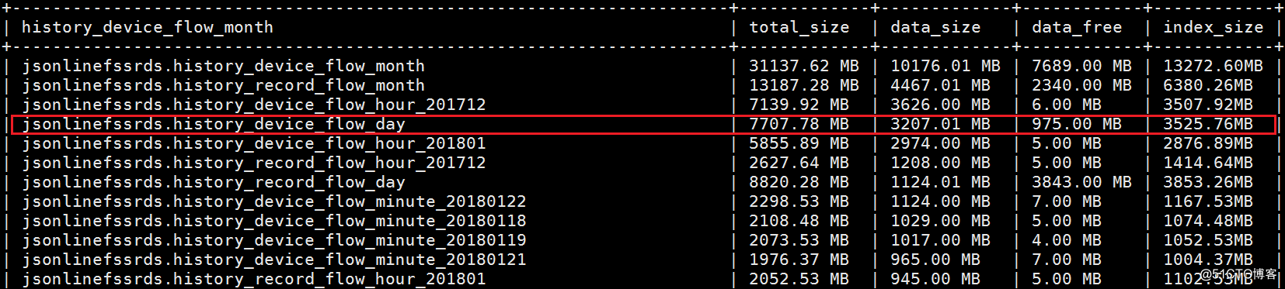Click index size value 3507.92MB

(x=1208, y=105)
